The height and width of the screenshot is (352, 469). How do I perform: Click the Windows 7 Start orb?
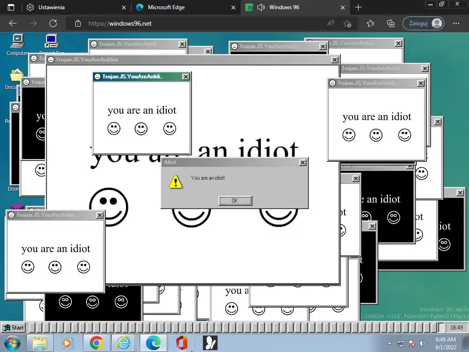pyautogui.click(x=12, y=343)
